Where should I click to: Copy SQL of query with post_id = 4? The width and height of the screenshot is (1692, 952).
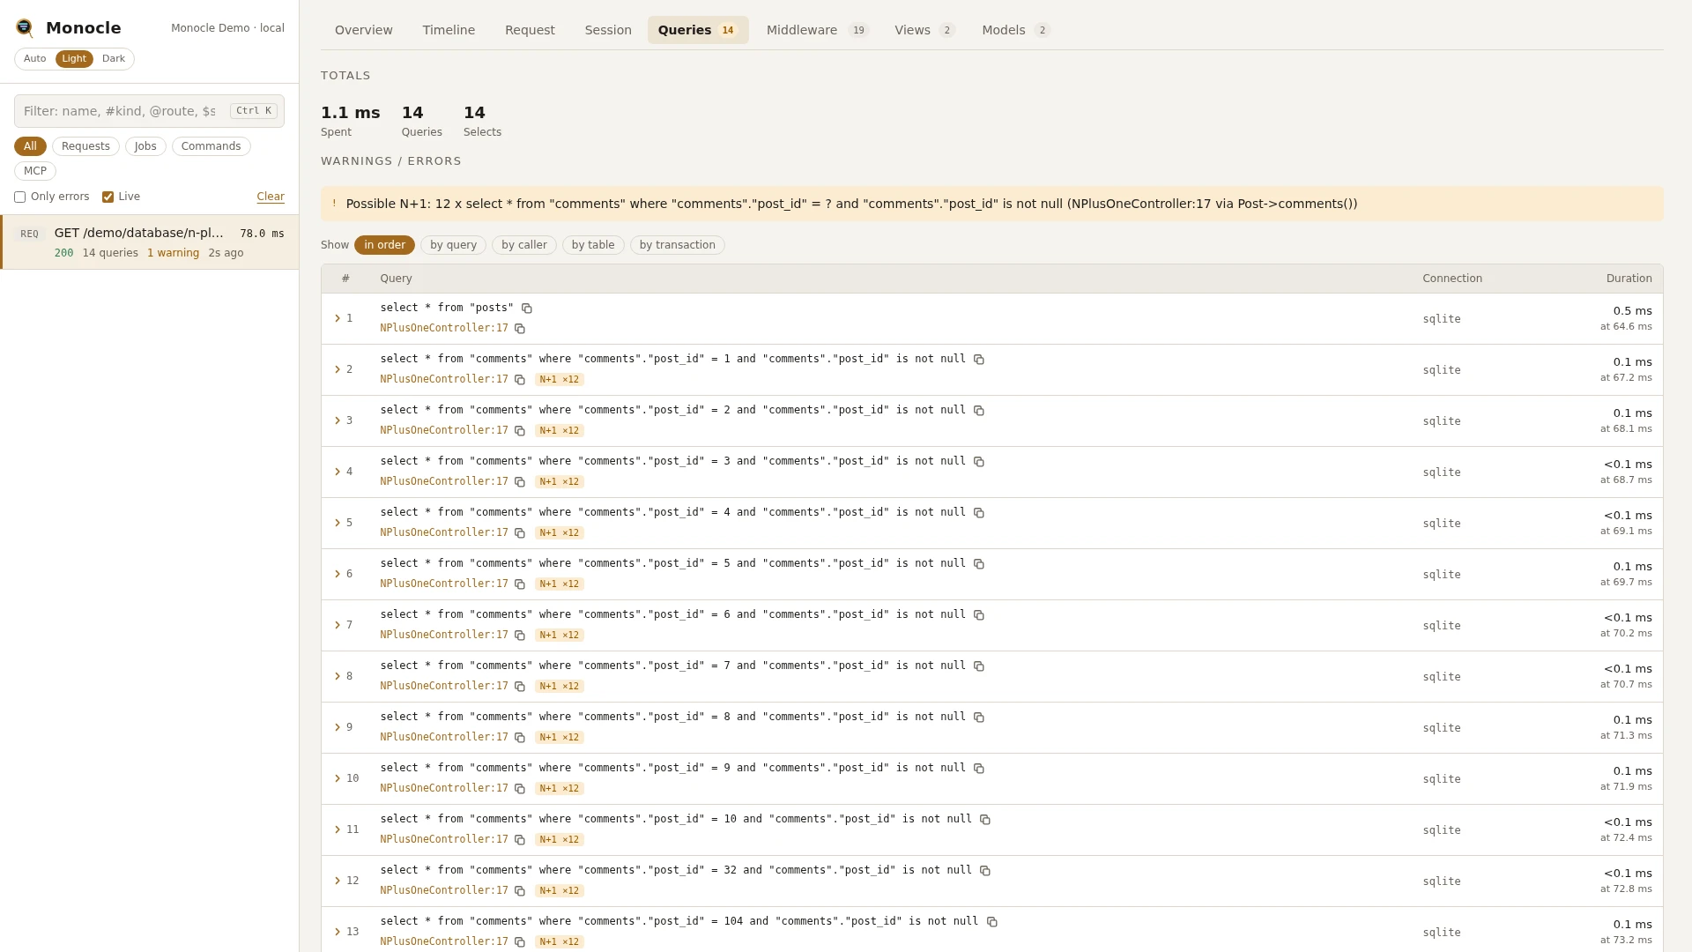point(979,513)
